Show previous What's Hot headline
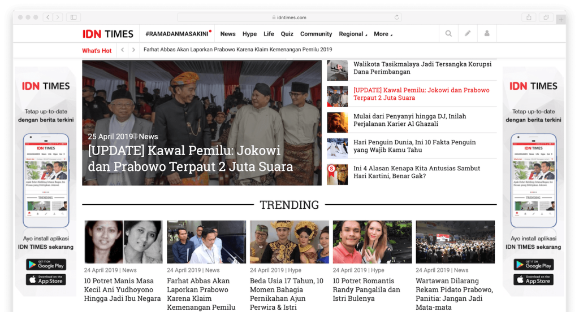 [122, 50]
